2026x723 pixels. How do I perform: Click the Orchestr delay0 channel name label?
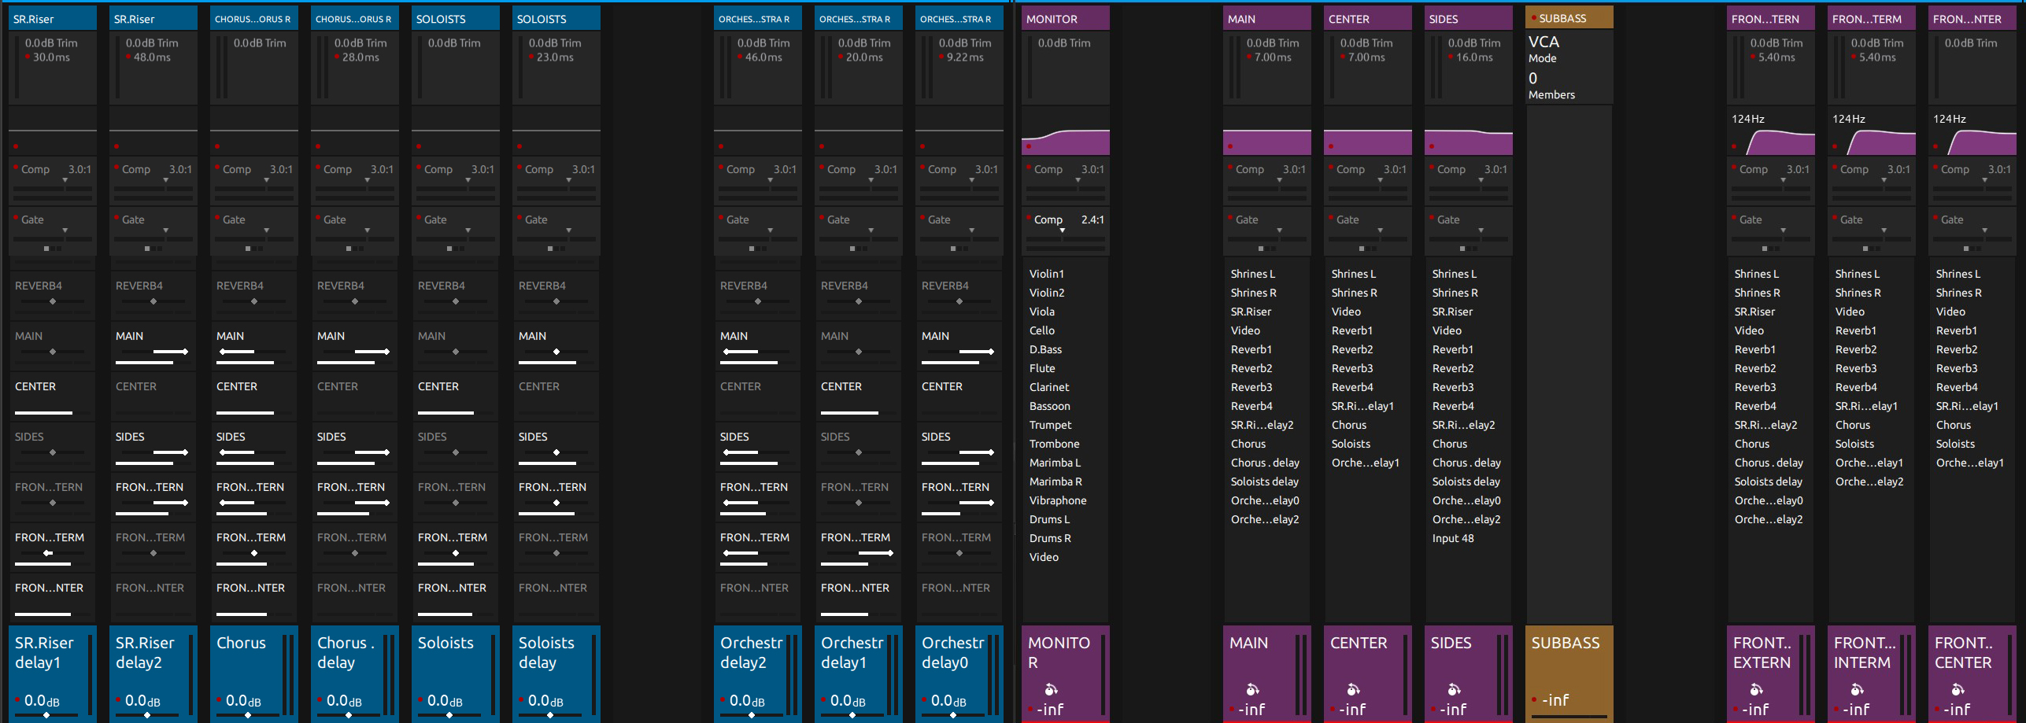click(x=952, y=652)
